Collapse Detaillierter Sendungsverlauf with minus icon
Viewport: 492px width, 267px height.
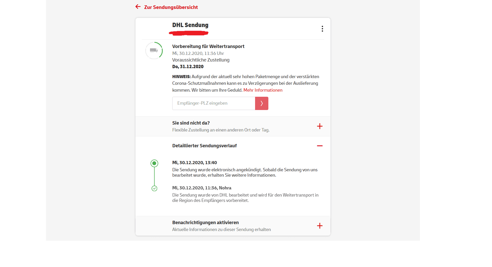pyautogui.click(x=320, y=146)
